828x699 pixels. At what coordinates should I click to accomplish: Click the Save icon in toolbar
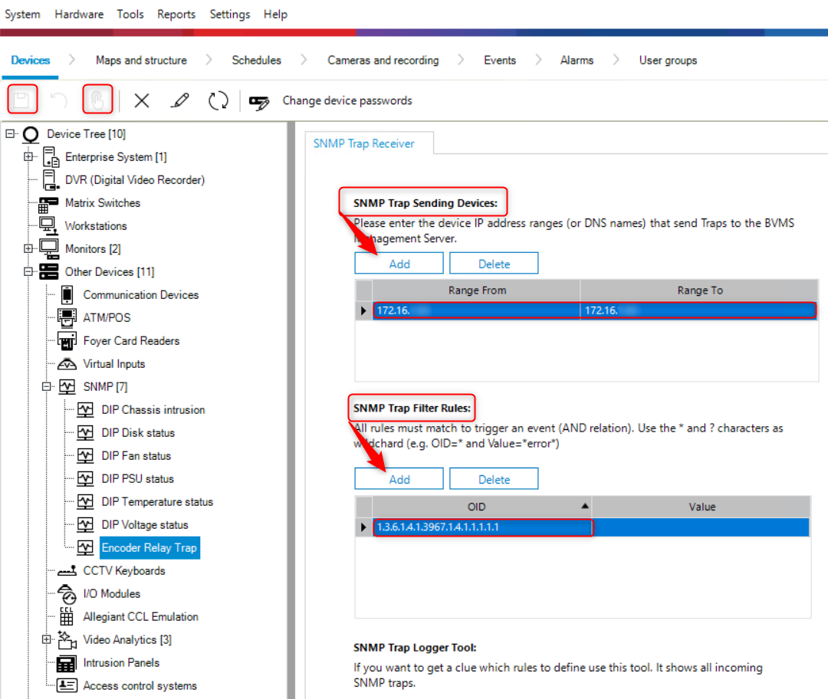pyautogui.click(x=22, y=100)
